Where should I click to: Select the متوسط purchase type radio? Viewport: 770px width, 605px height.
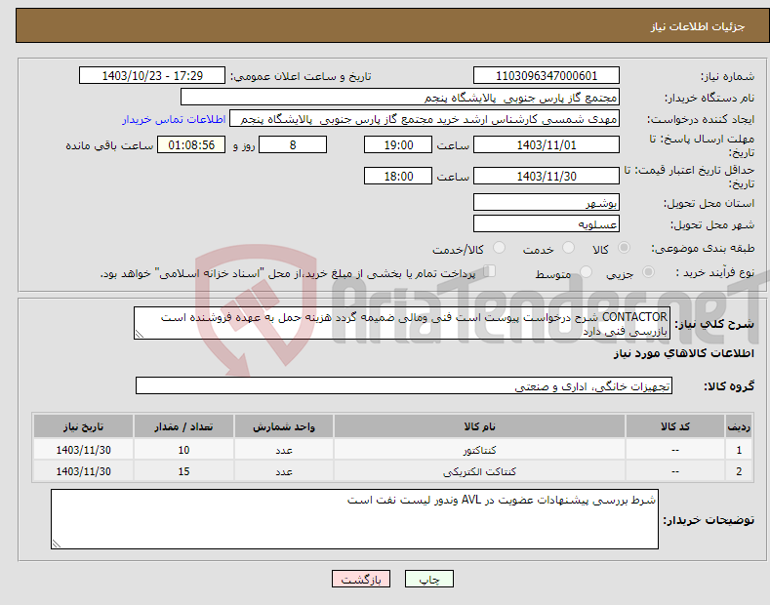point(586,272)
